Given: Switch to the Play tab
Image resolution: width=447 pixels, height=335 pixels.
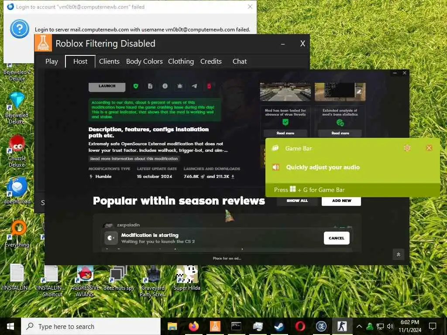Looking at the screenshot, I should point(52,61).
